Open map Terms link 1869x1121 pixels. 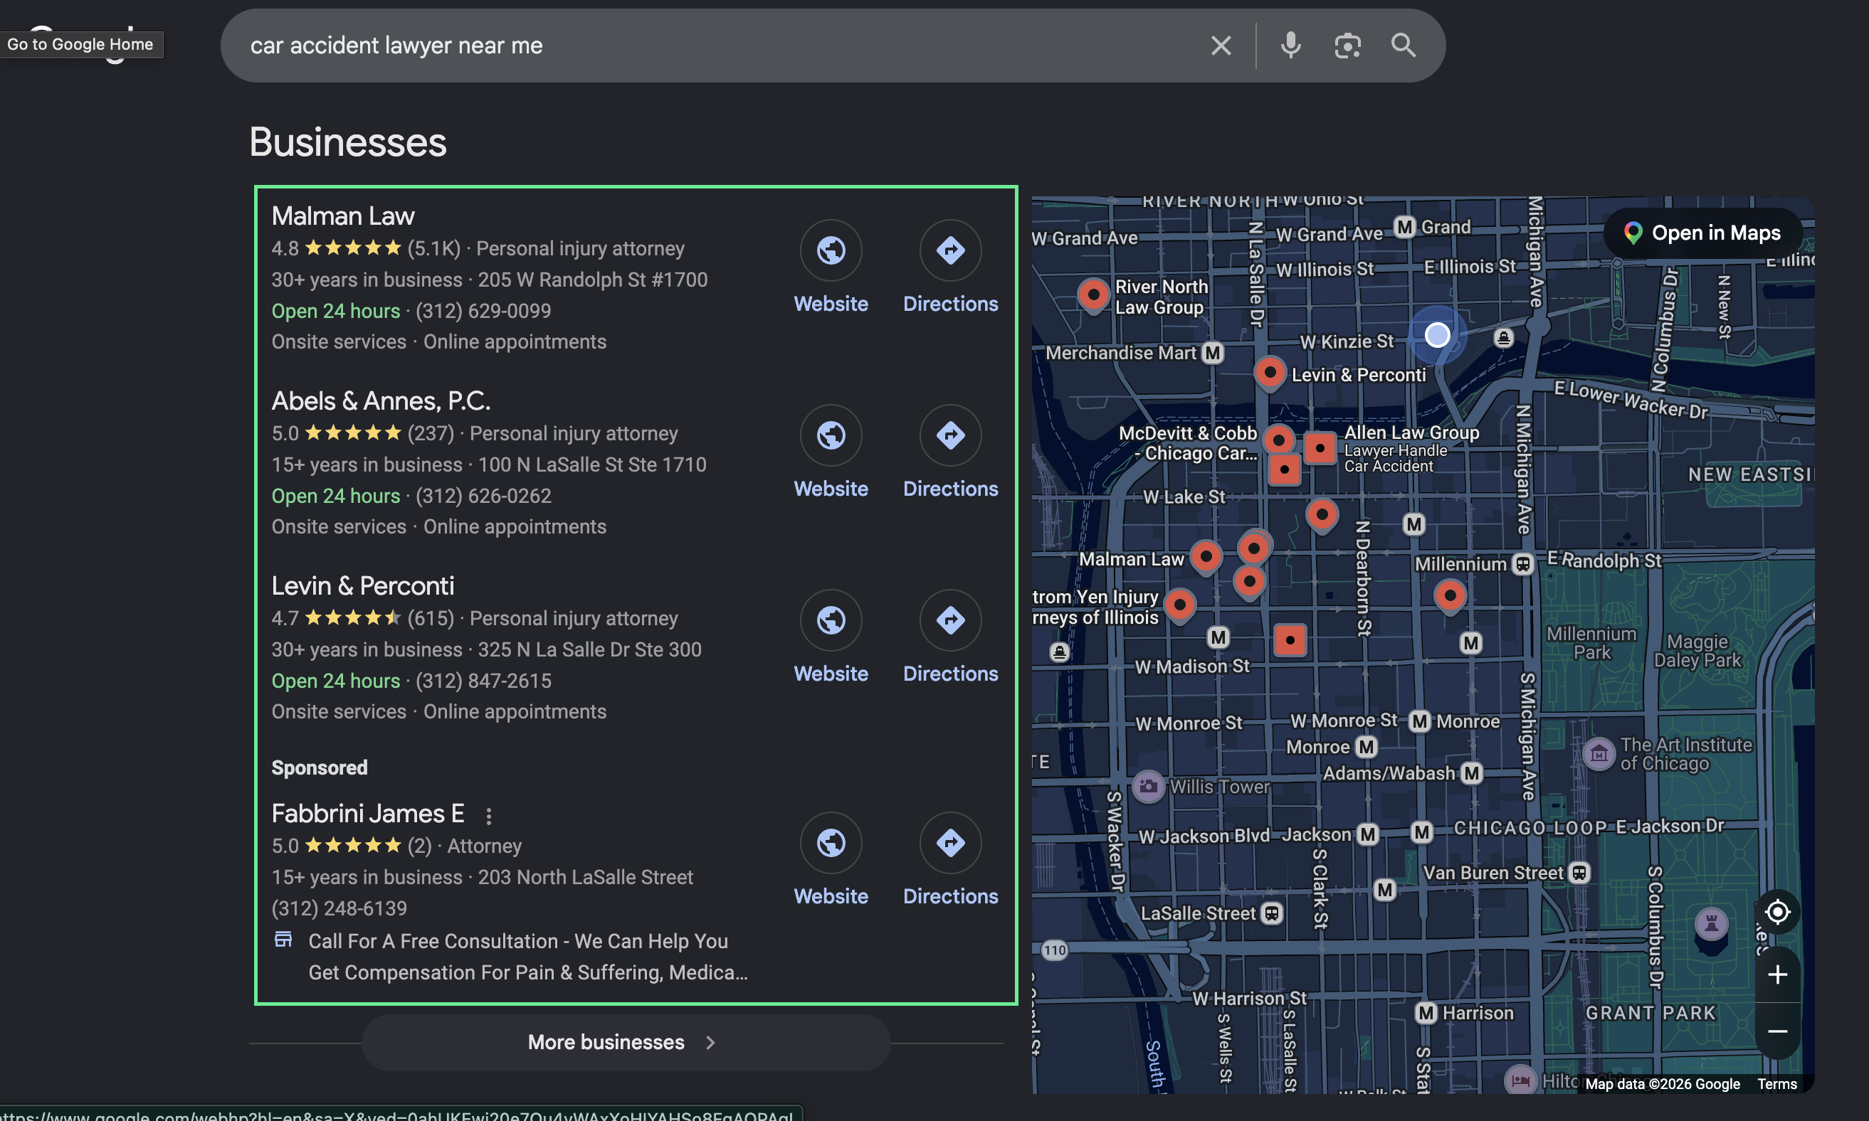pyautogui.click(x=1776, y=1084)
